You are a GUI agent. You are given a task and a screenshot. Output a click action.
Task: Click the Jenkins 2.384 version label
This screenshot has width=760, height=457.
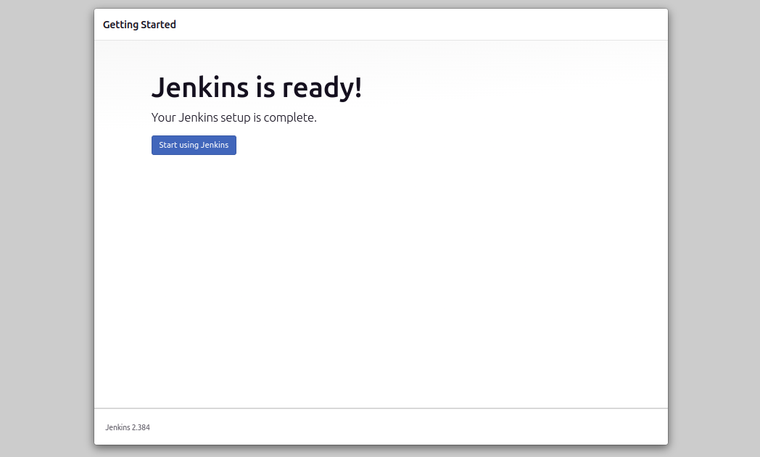[x=128, y=427]
